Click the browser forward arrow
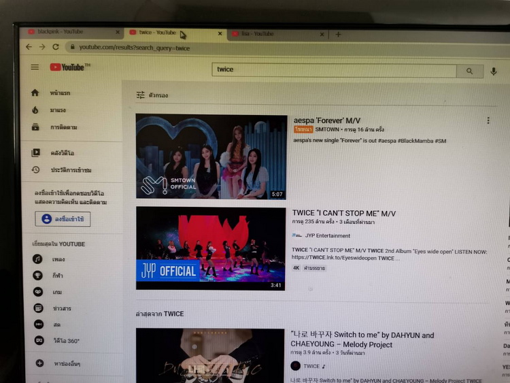The image size is (510, 383). pos(42,47)
